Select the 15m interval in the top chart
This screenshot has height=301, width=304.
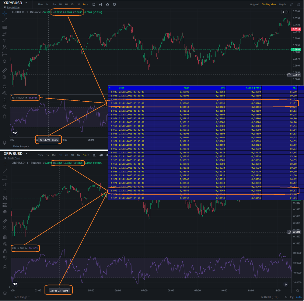pos(54,4)
